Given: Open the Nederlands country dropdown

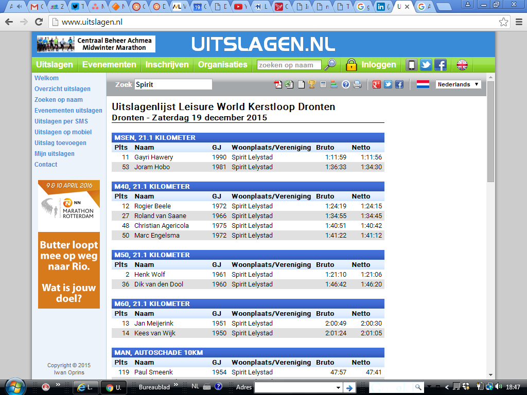Looking at the screenshot, I should (458, 84).
